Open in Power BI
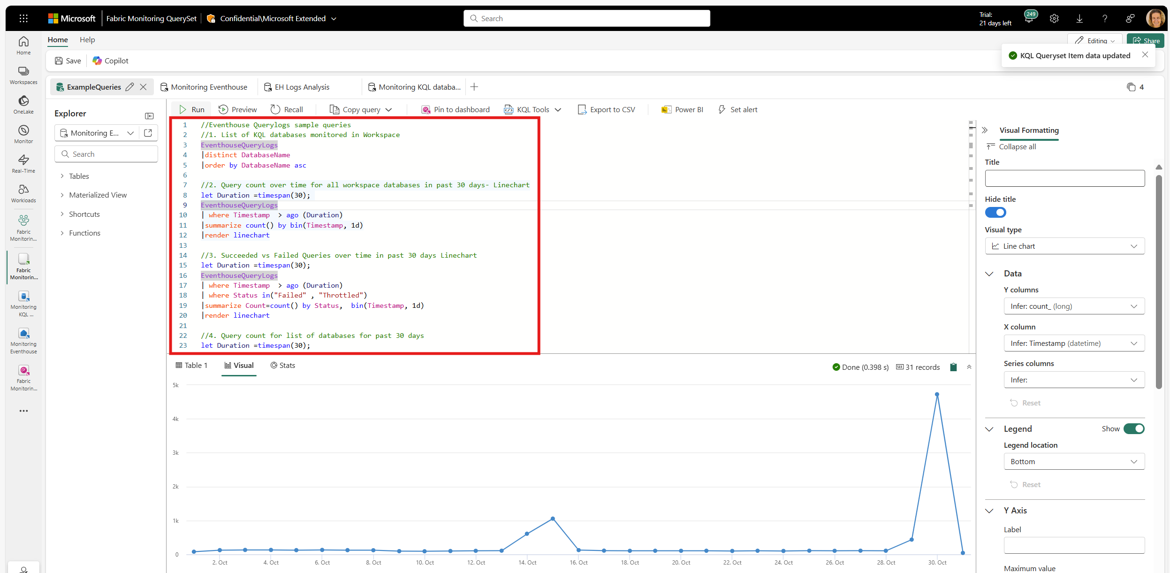This screenshot has height=573, width=1170. [682, 109]
